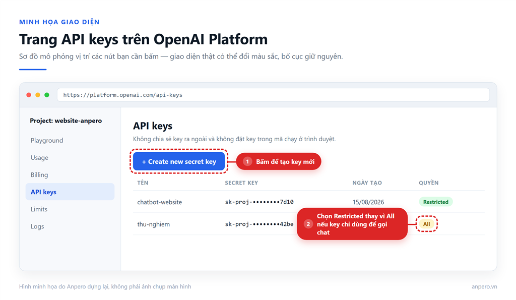Screen dimensions: 516x300
Task: Click the platform.openai.com address bar
Action: click(273, 95)
